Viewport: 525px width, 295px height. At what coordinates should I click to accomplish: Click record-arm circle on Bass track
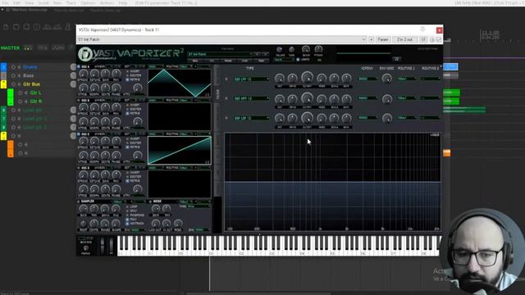13,75
